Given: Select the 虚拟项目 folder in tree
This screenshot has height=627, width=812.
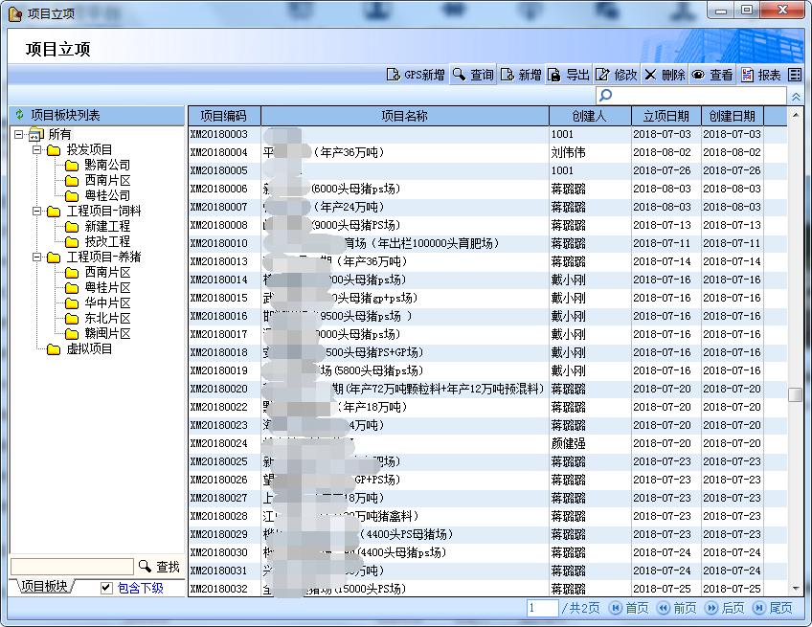Looking at the screenshot, I should click(88, 349).
